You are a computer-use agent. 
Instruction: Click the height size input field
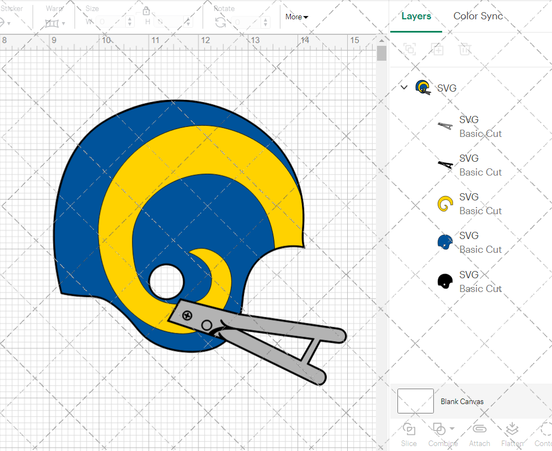[x=169, y=22]
